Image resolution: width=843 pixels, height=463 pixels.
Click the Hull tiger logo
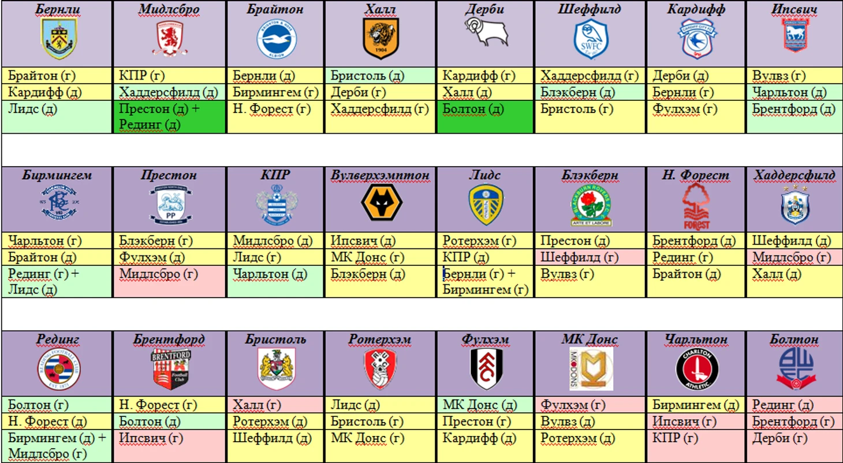[381, 37]
